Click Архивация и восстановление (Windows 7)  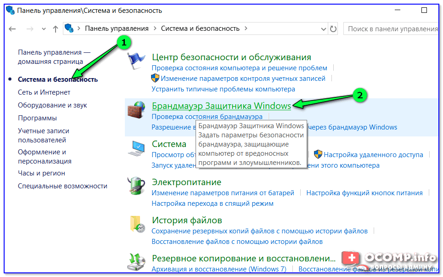click(x=219, y=269)
